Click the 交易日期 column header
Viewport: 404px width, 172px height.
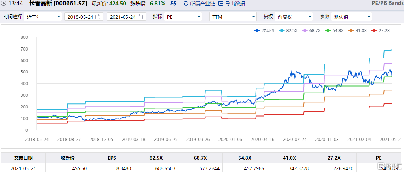click(x=23, y=158)
